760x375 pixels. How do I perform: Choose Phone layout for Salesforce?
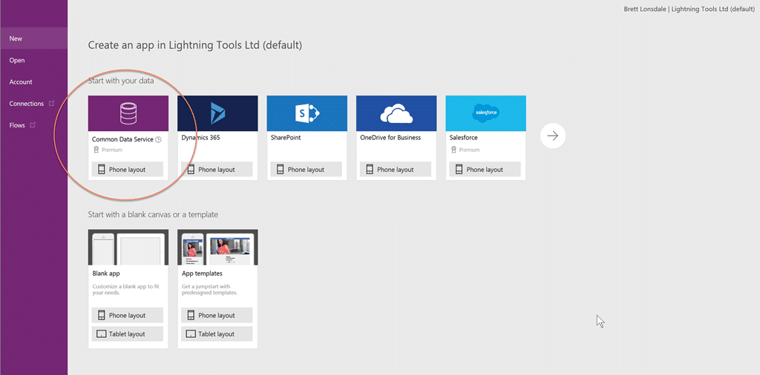[x=485, y=170]
